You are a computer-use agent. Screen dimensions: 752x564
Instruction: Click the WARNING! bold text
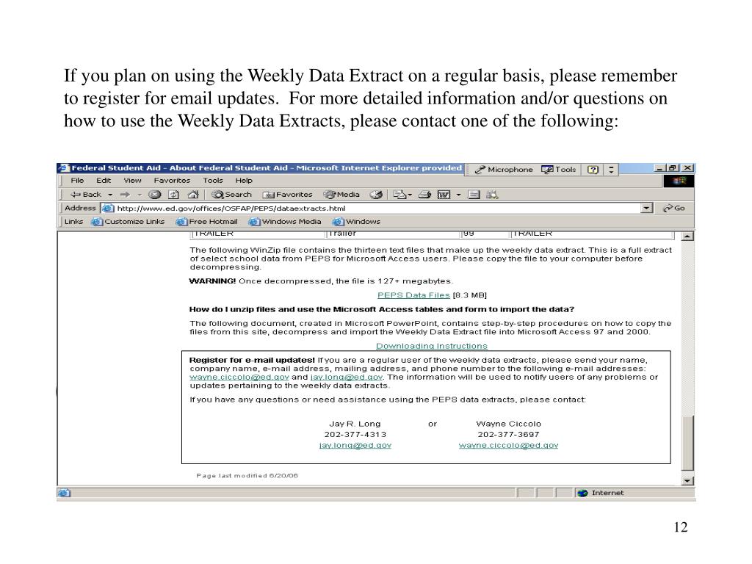coord(212,281)
